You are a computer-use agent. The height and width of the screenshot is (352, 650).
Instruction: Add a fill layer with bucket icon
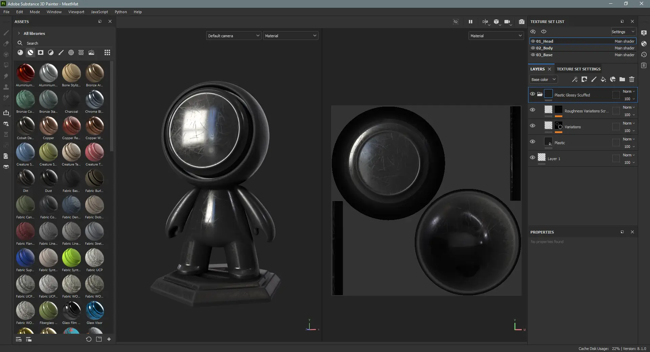click(x=603, y=79)
